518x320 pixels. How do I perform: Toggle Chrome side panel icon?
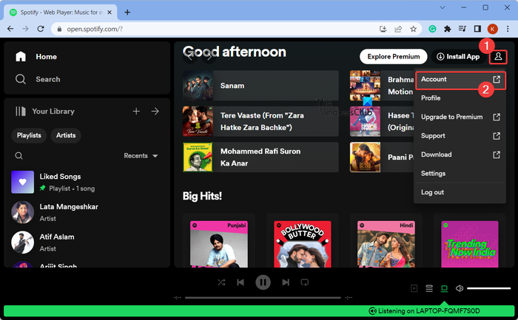click(x=477, y=29)
